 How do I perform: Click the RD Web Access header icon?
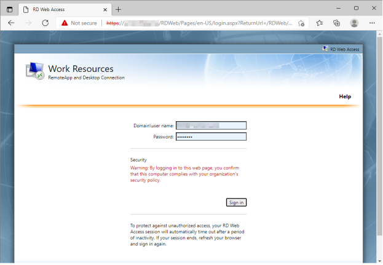click(325, 49)
